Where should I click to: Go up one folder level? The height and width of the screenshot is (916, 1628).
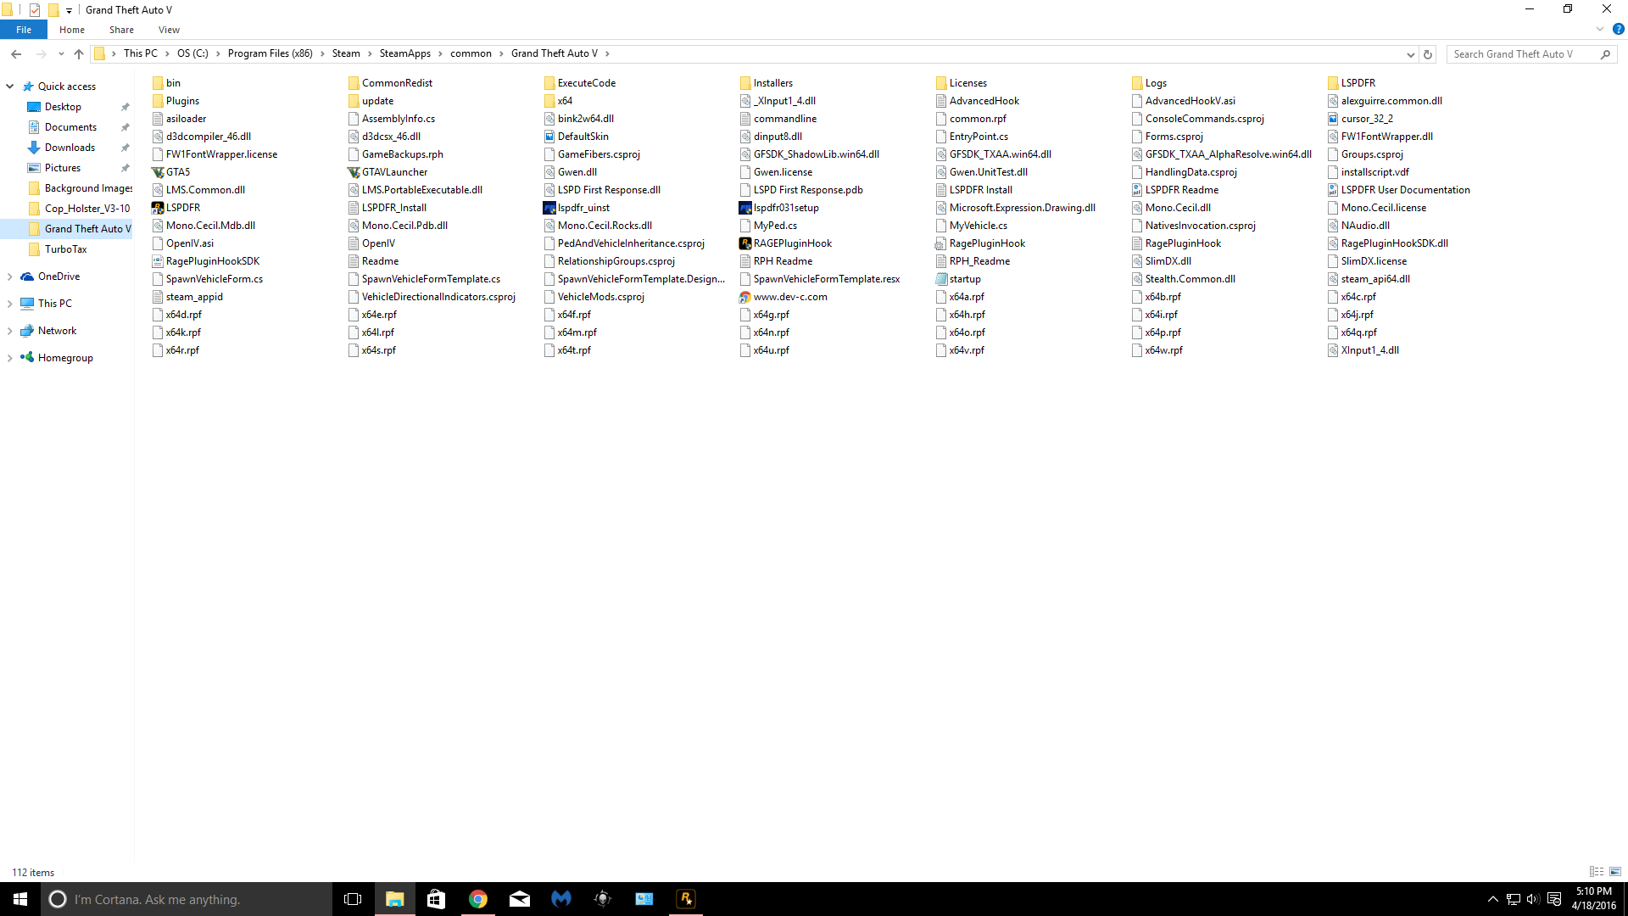pyautogui.click(x=79, y=54)
